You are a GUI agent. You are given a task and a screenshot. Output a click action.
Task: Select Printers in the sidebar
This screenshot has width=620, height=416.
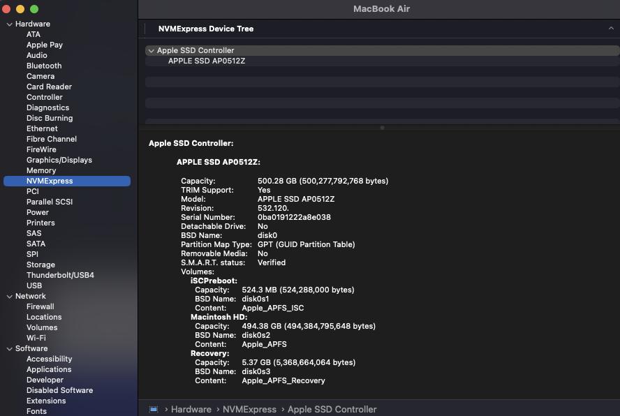40,223
